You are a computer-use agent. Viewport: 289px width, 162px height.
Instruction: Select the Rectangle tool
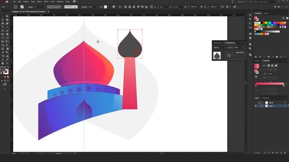pos(3,31)
